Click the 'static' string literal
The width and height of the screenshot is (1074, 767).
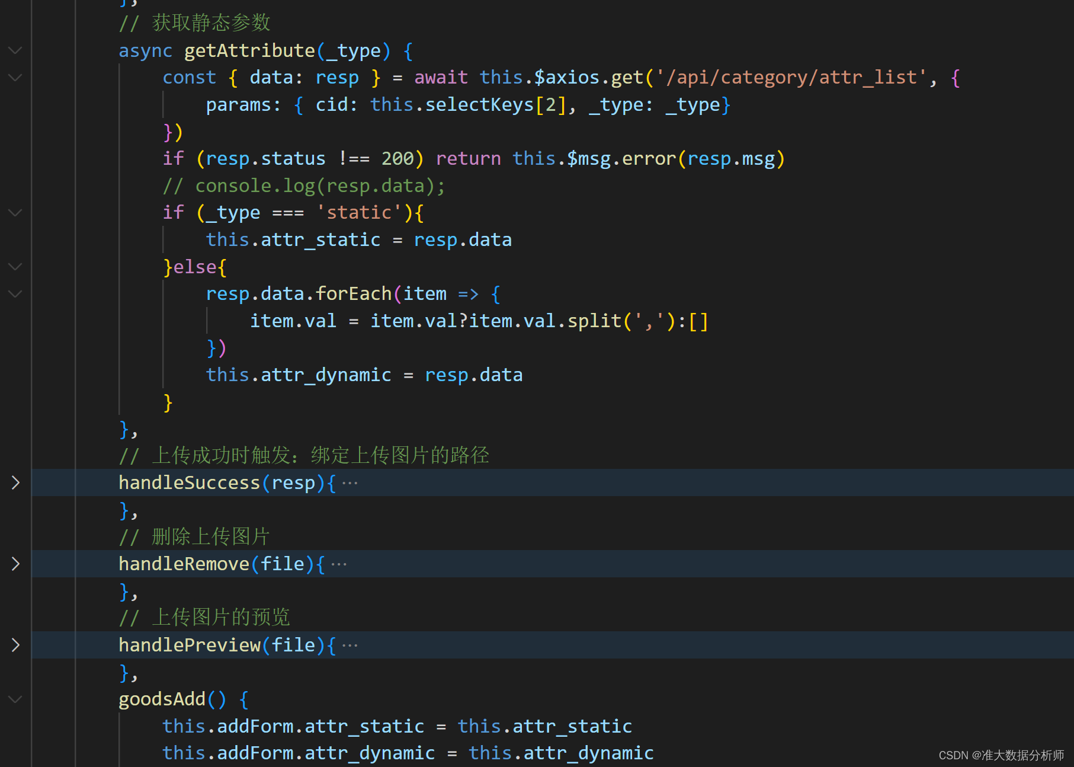(x=359, y=213)
